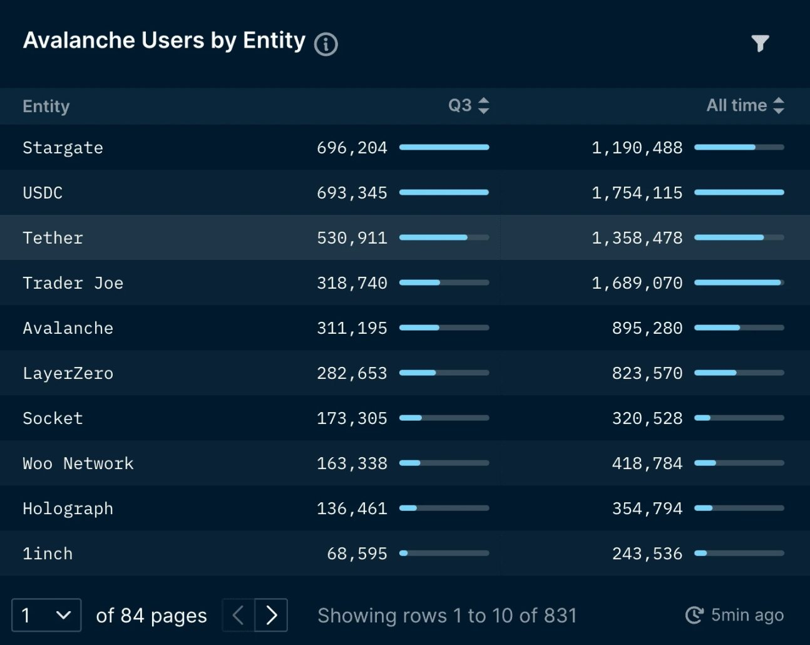Select the 1inch row

pyautogui.click(x=405, y=553)
